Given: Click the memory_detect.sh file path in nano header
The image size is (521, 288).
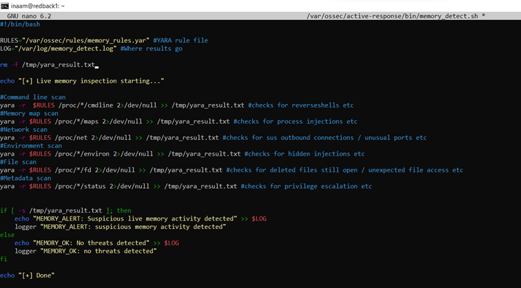Looking at the screenshot, I should 392,16.
